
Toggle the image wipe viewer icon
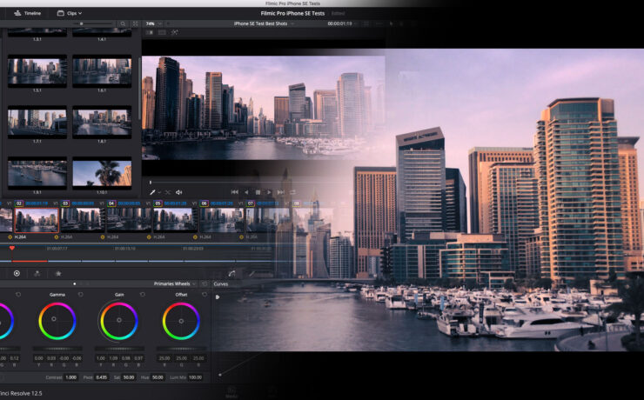point(150,32)
